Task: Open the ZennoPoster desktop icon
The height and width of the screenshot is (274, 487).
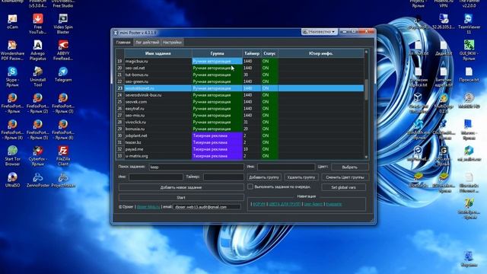Action: (38, 180)
